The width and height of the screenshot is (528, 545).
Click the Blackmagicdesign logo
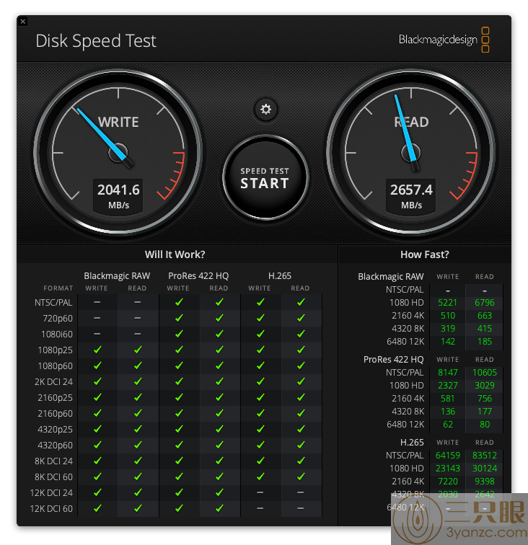click(x=444, y=40)
